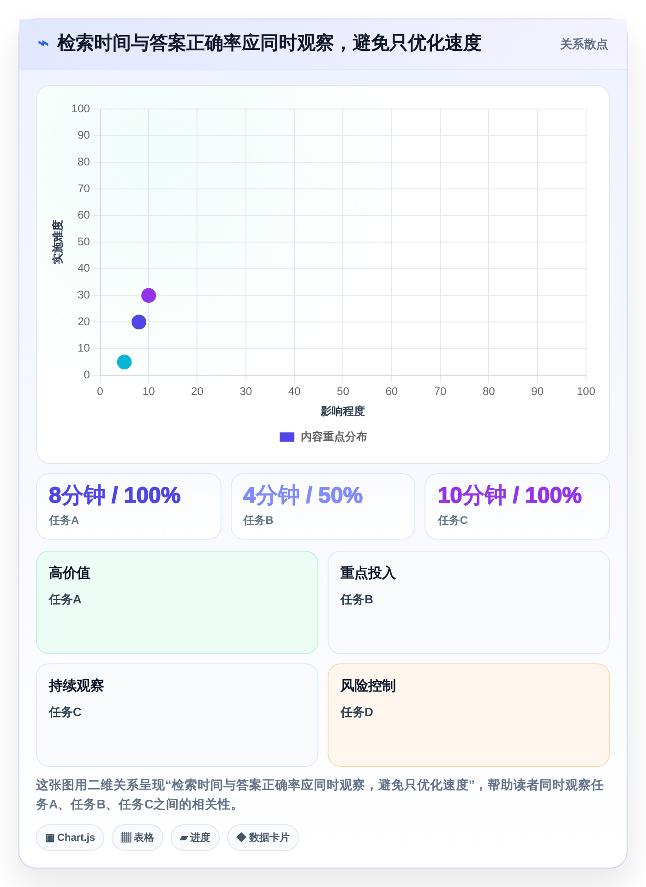Click the 表格 tag chip
This screenshot has width=646, height=887.
138,838
